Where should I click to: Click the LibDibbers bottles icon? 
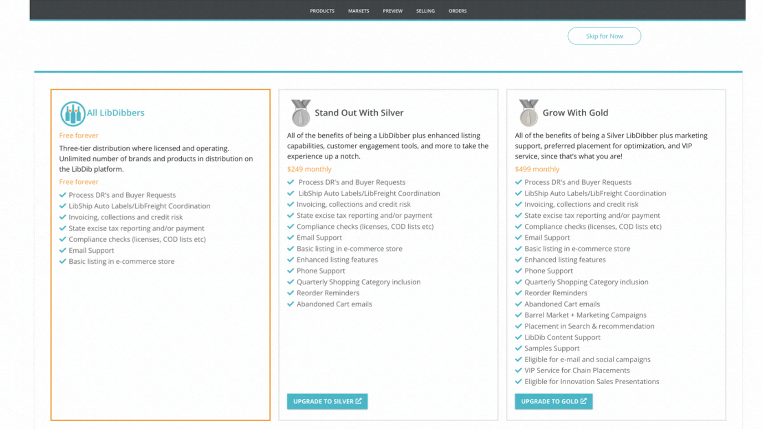pyautogui.click(x=71, y=113)
